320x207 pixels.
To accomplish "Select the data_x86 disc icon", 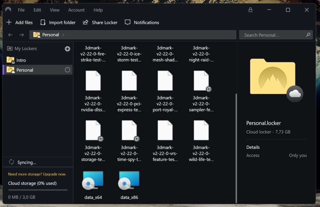I will point(129,180).
